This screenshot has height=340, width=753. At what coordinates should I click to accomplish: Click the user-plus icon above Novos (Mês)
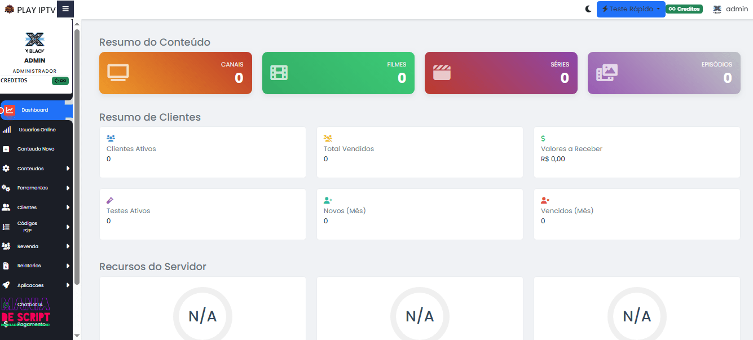click(x=328, y=200)
